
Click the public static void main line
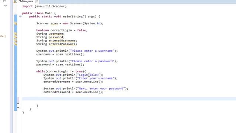pyautogui.click(x=65, y=17)
